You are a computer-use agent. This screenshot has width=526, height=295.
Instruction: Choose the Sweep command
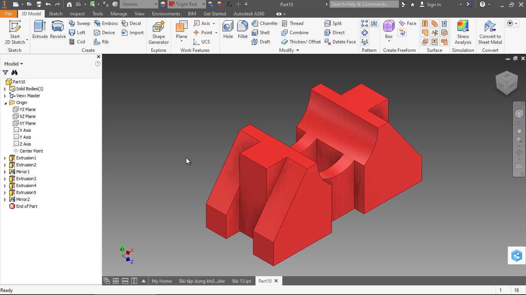[x=79, y=23]
